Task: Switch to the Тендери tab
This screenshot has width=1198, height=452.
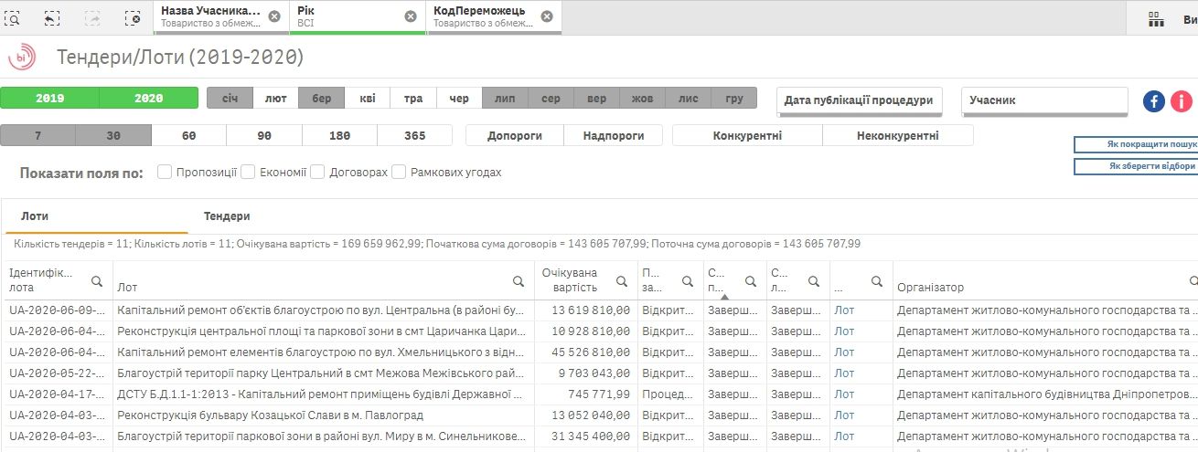Action: (227, 216)
